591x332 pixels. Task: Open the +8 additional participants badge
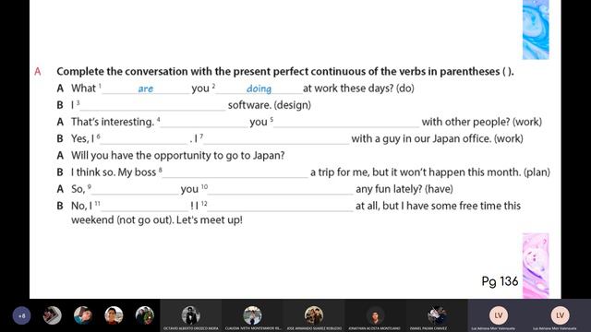pyautogui.click(x=21, y=315)
